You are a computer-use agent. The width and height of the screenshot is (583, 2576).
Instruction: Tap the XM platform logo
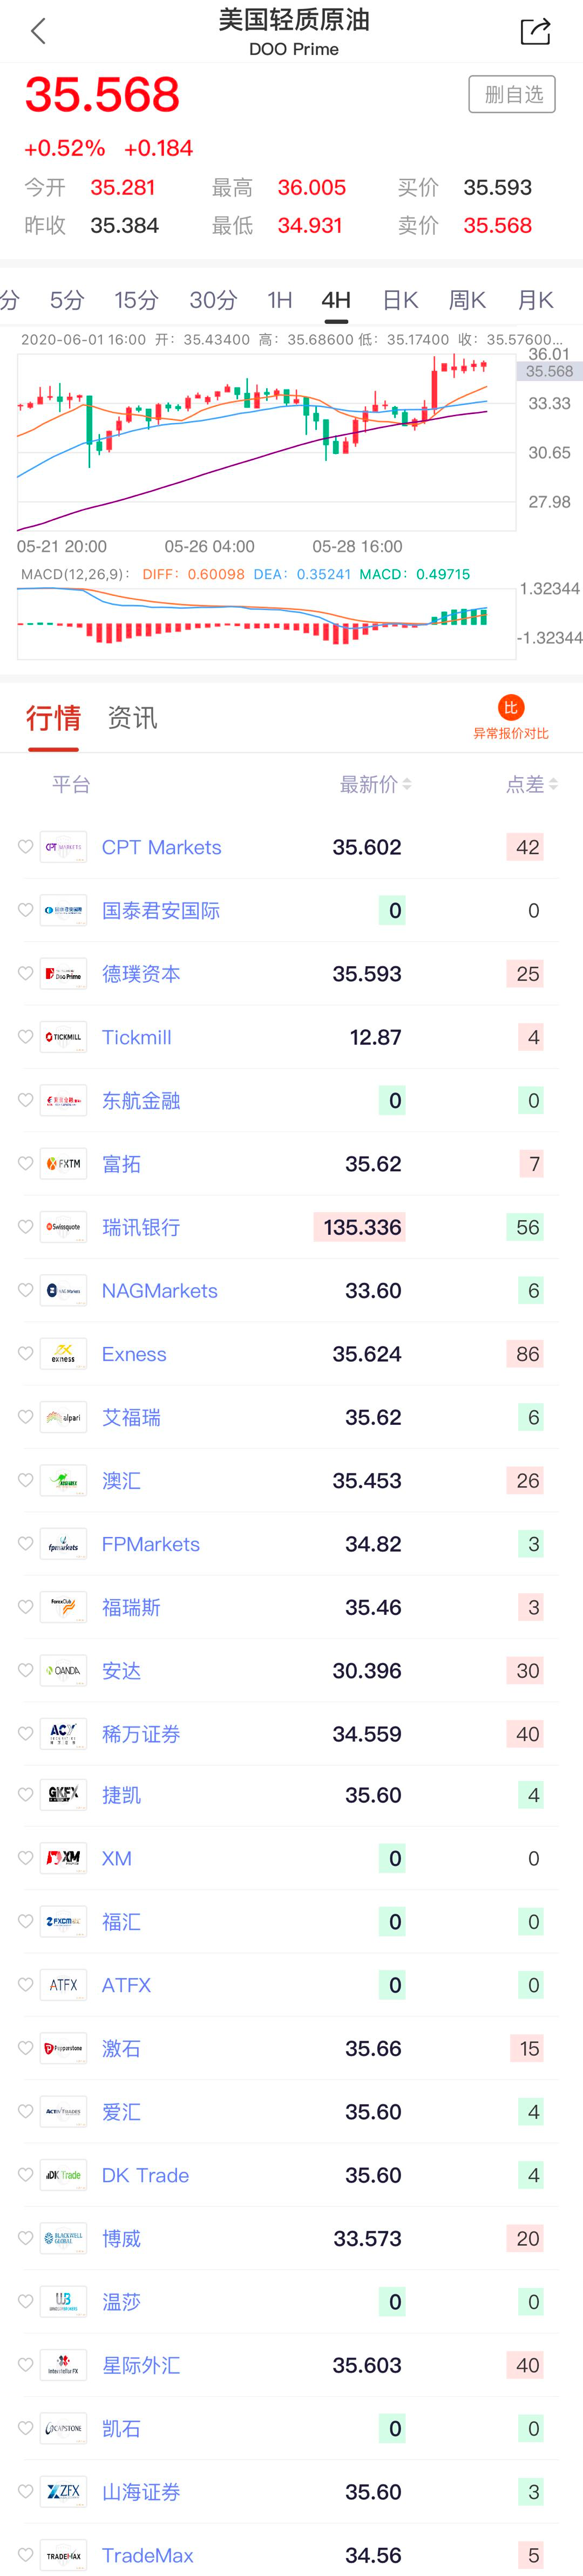tap(63, 1859)
